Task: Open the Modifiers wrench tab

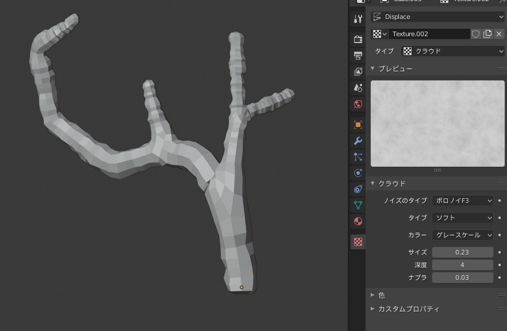Action: [358, 141]
